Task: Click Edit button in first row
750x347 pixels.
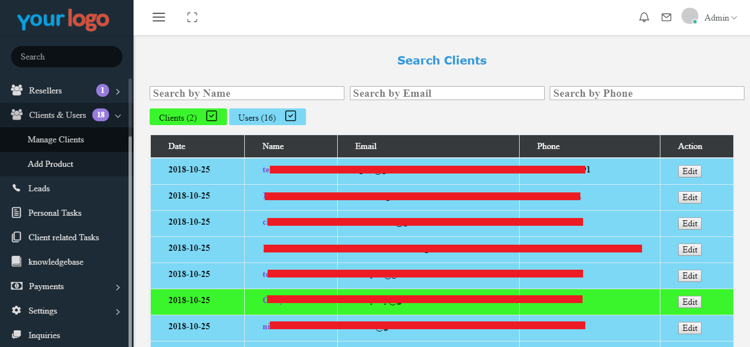Action: click(689, 171)
